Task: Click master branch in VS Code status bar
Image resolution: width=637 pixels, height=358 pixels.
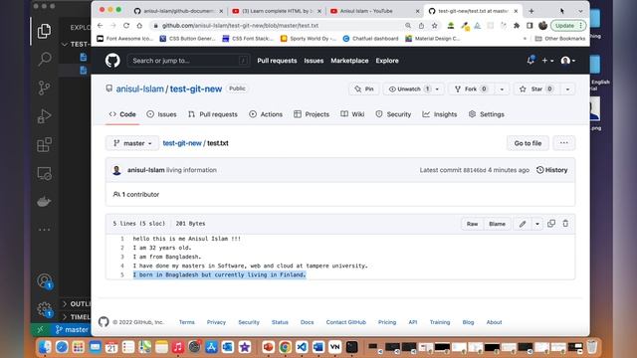Action: [x=72, y=329]
